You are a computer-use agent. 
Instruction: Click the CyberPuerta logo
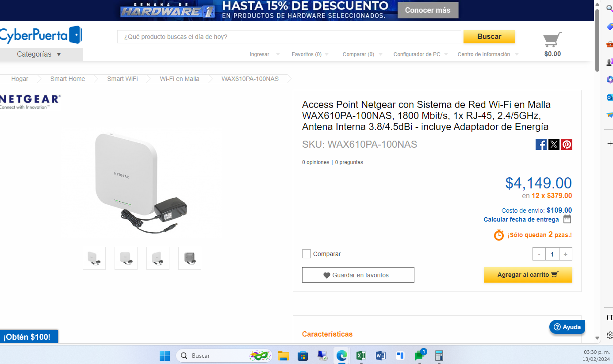tap(40, 35)
